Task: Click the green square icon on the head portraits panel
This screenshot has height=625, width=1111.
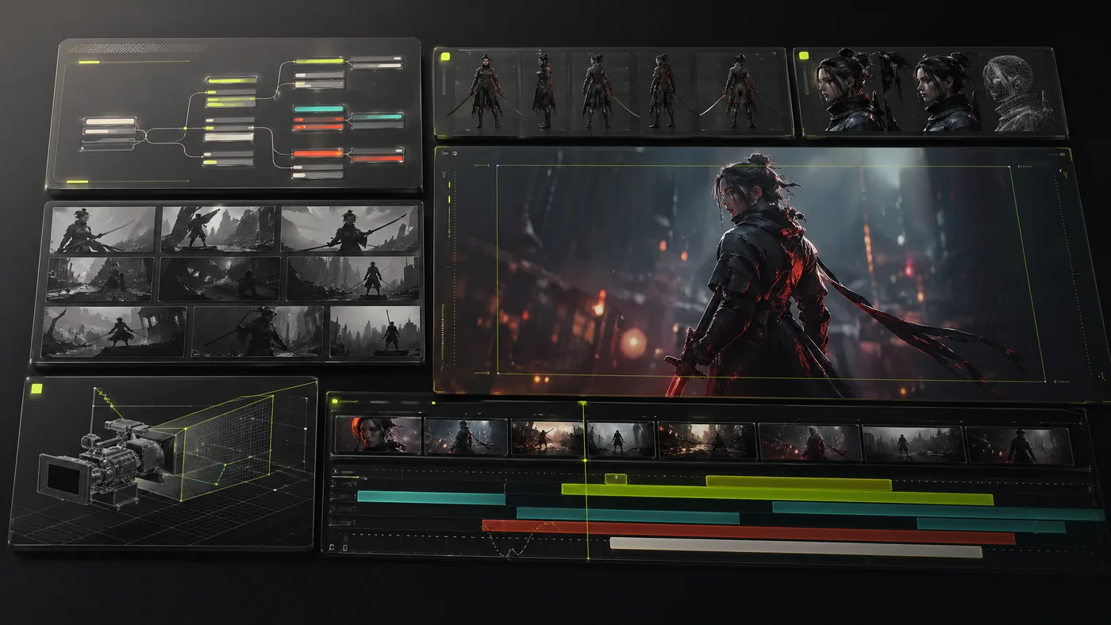Action: 804,56
